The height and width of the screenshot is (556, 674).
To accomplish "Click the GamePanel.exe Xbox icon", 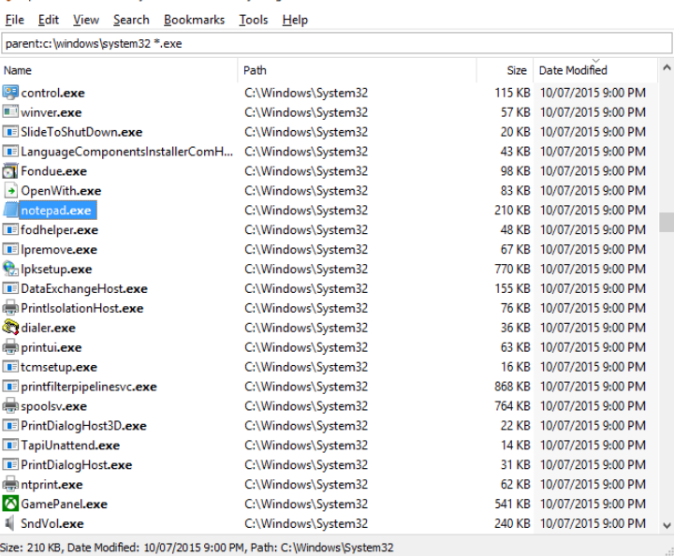I will 10,504.
